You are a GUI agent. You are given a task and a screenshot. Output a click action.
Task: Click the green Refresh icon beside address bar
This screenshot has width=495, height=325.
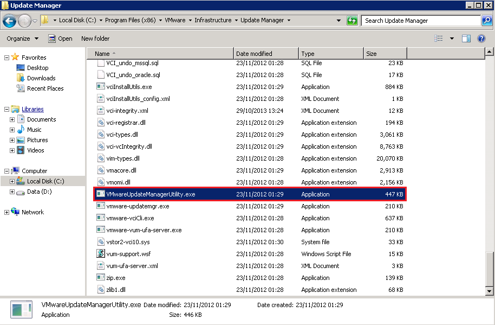click(352, 21)
